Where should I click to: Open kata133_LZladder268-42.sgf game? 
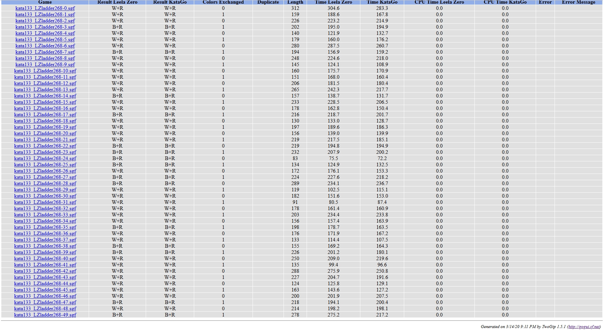pos(45,271)
